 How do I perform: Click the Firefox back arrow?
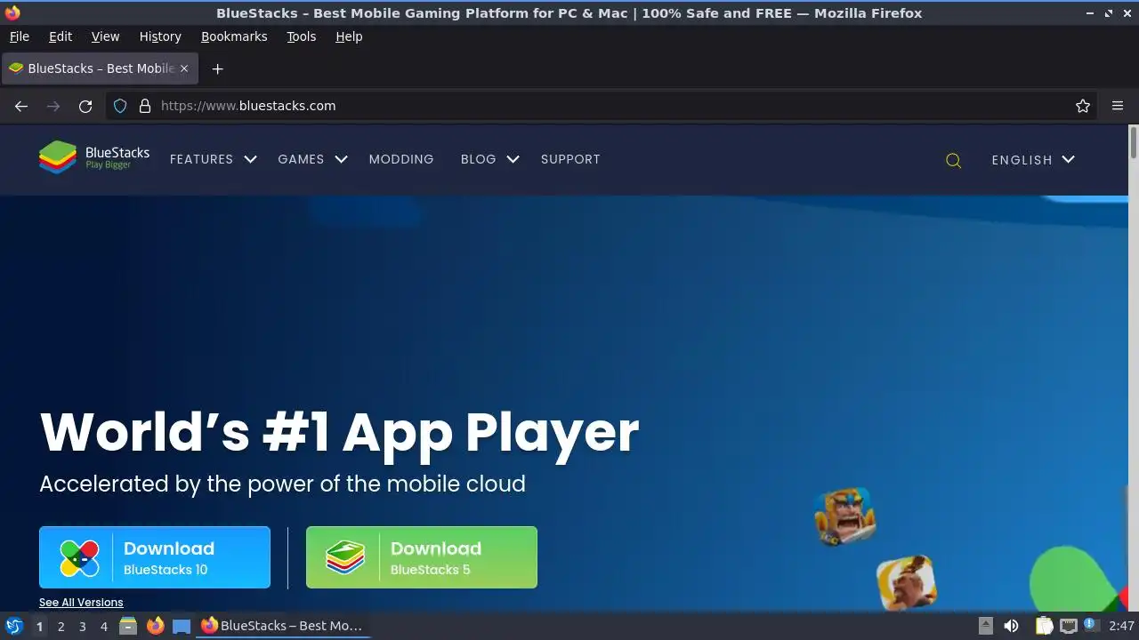pyautogui.click(x=21, y=106)
